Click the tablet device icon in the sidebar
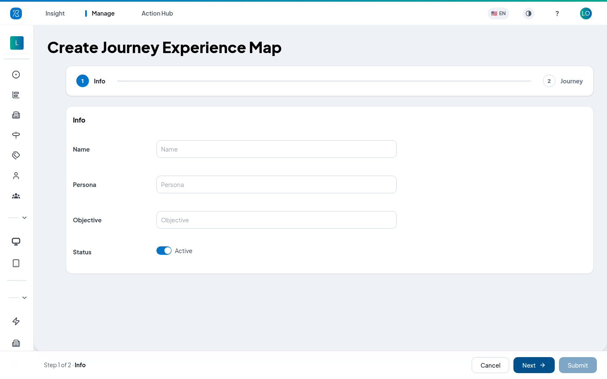Viewport: 607px width, 379px height. (16, 263)
